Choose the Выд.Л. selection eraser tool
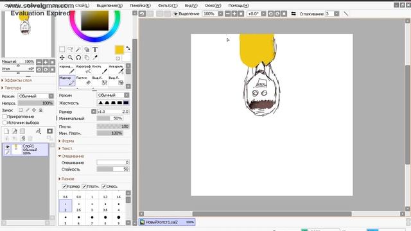 (x=116, y=81)
